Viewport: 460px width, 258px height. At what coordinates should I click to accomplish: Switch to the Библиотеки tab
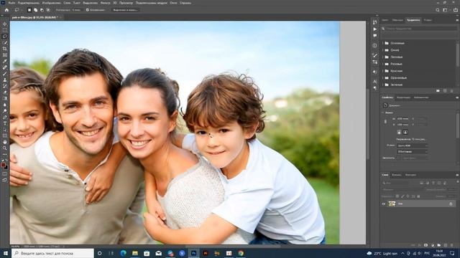[421, 97]
